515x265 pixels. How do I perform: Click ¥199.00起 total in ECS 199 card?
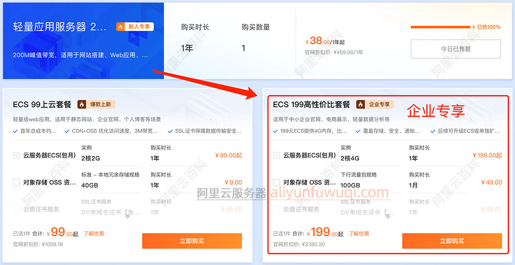325,233
